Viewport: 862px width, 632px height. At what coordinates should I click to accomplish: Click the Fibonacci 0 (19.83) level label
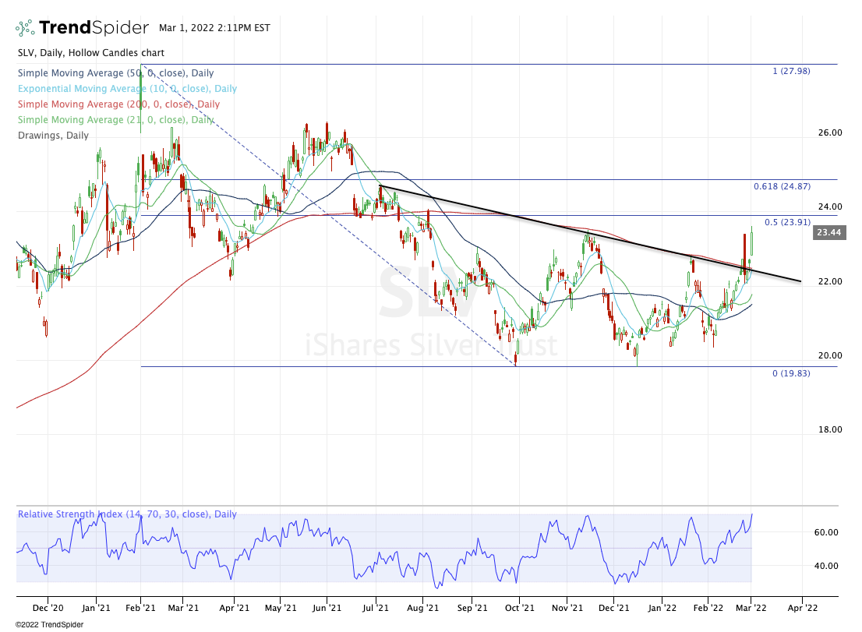click(x=791, y=373)
